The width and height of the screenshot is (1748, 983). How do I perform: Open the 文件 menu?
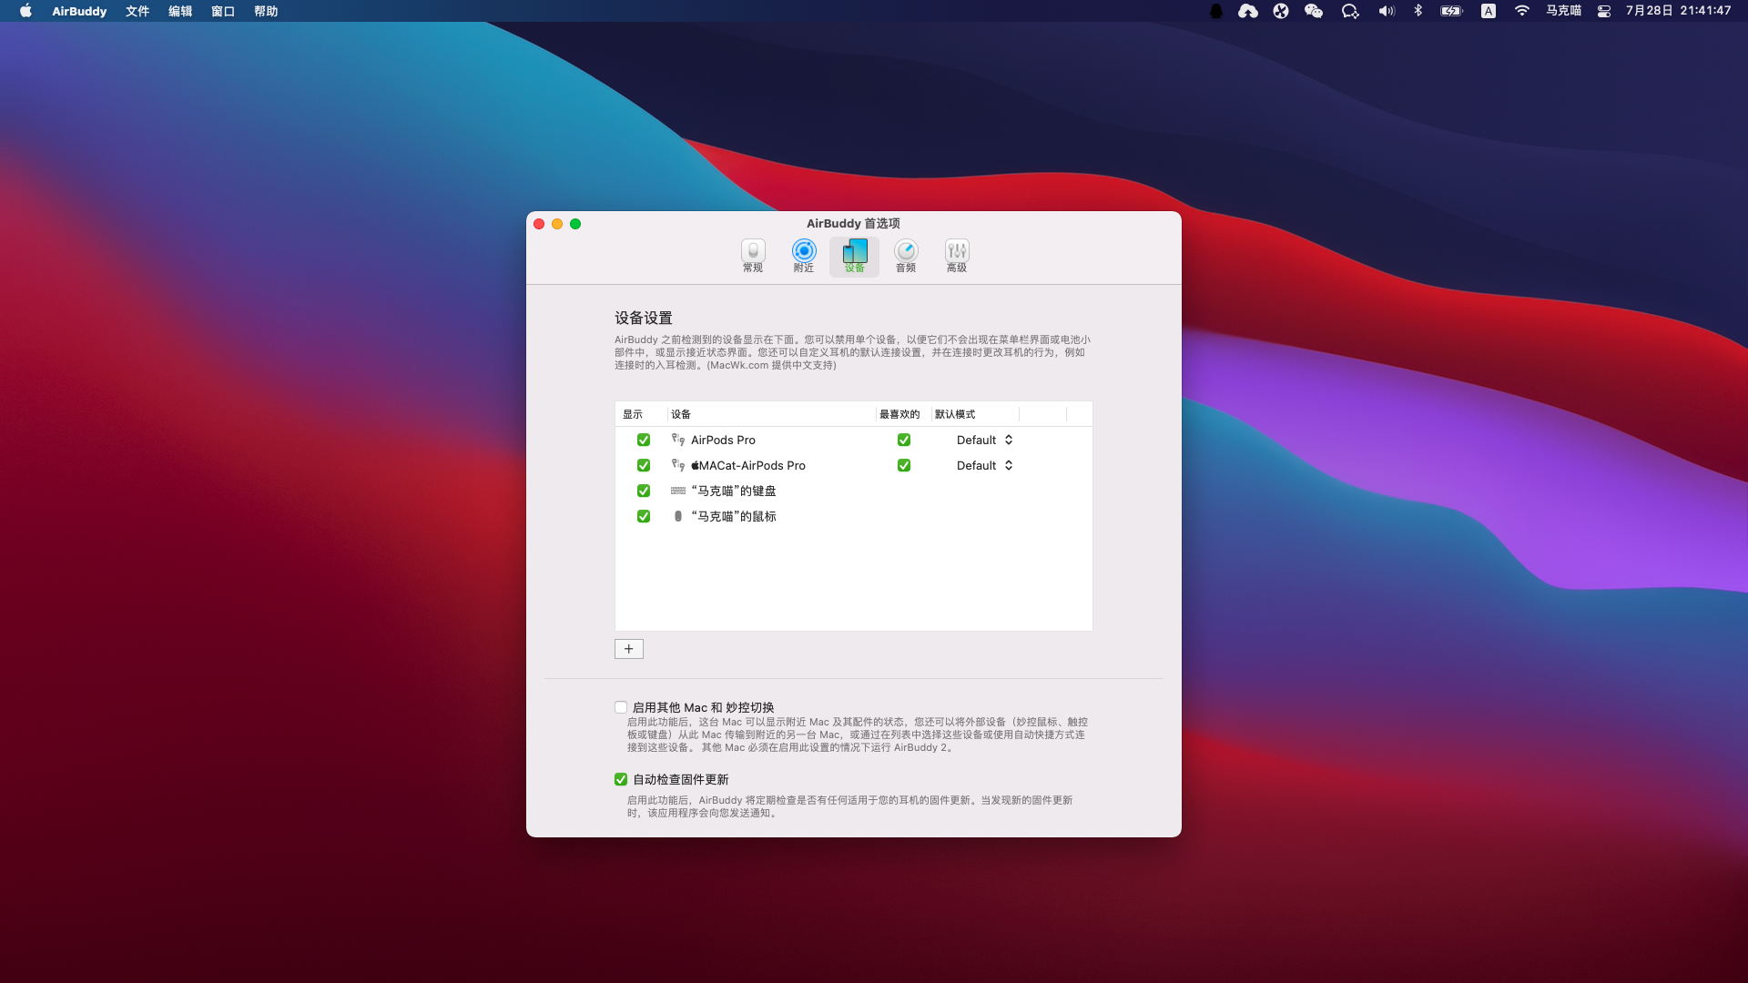coord(137,11)
